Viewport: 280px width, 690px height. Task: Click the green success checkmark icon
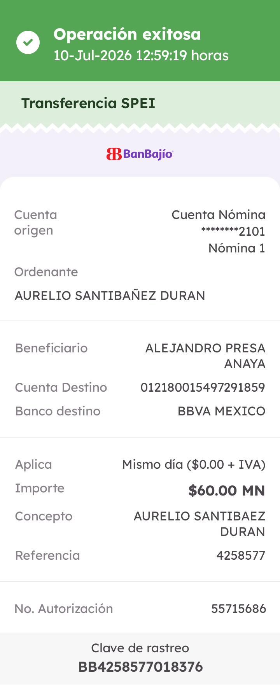tap(28, 42)
